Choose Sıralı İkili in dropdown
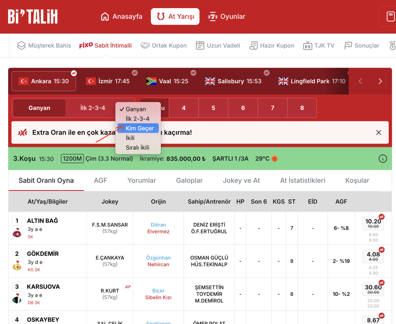This screenshot has width=396, height=324. click(138, 147)
